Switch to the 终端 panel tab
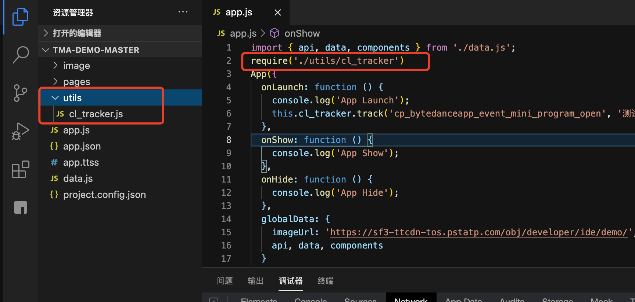The height and width of the screenshot is (302, 635). 326,281
